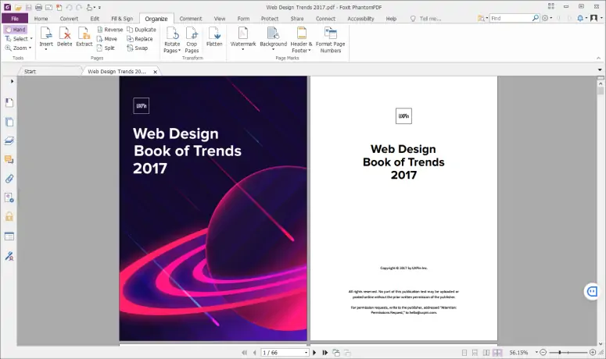The width and height of the screenshot is (606, 359).
Task: Open the Attachments panel paperclip icon
Action: [9, 179]
